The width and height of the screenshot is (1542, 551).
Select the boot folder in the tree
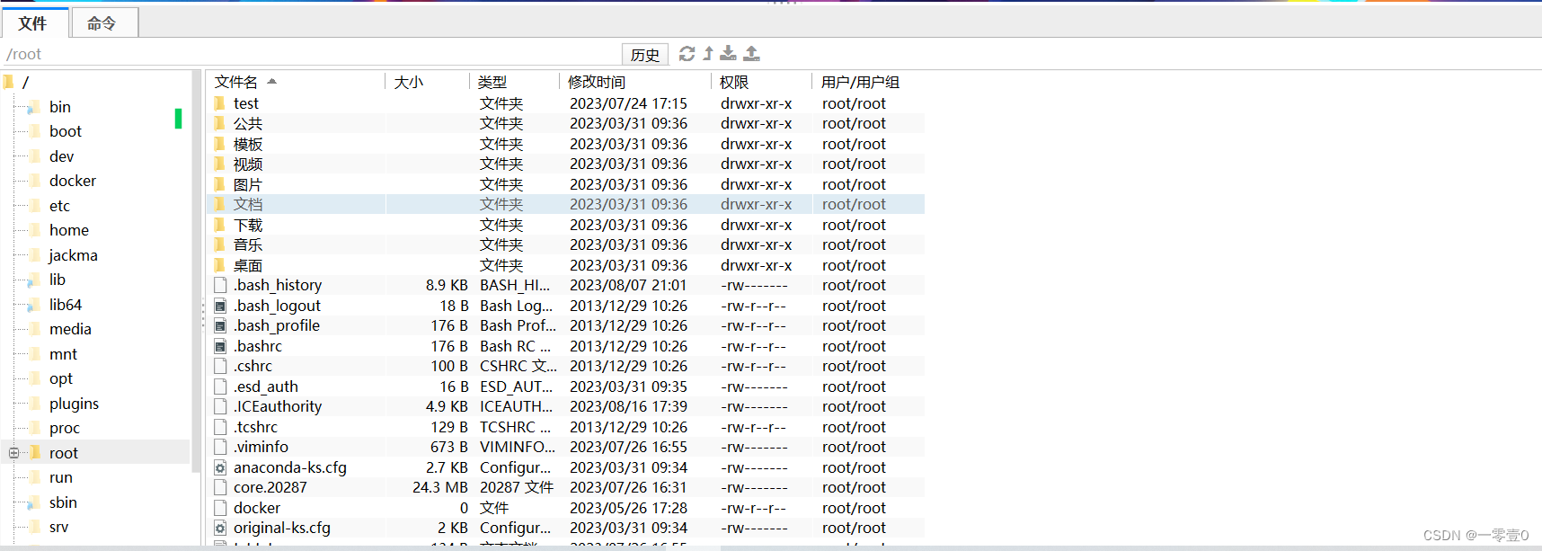(66, 131)
